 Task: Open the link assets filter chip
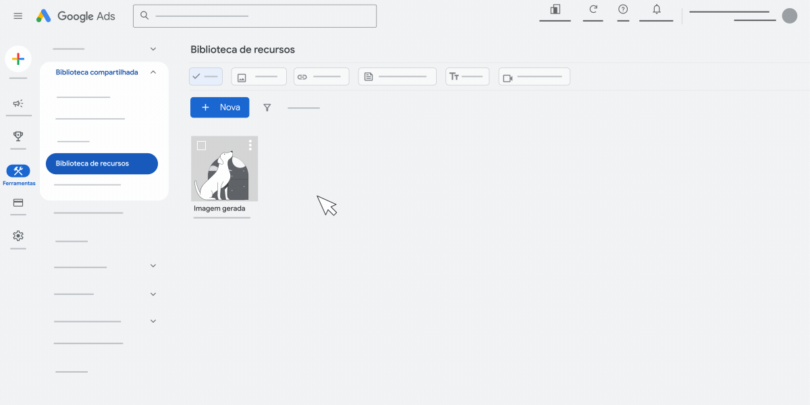(321, 76)
